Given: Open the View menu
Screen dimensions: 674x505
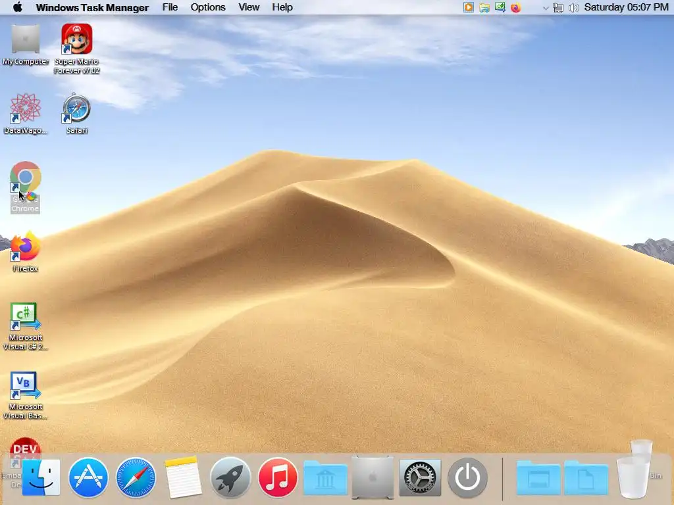Looking at the screenshot, I should click(x=249, y=7).
